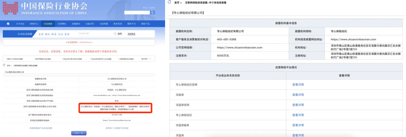406x137 pixels.
Task: Open the 保险产品 menu item
Action: point(145,24)
